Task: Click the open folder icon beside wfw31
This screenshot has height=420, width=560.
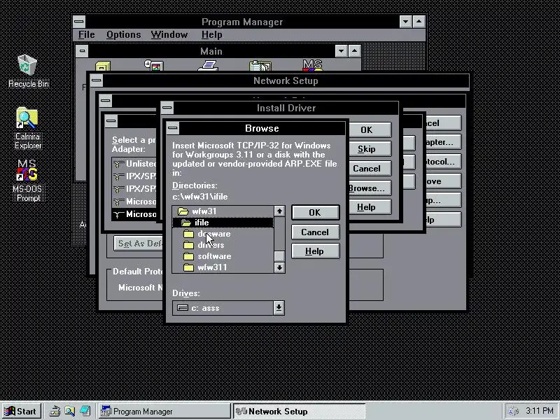Action: point(183,211)
